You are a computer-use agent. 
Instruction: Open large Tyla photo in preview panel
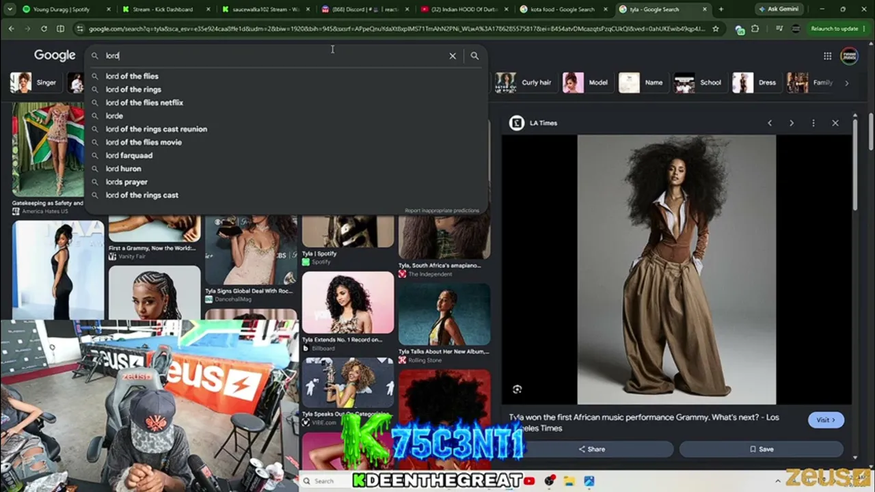click(677, 270)
